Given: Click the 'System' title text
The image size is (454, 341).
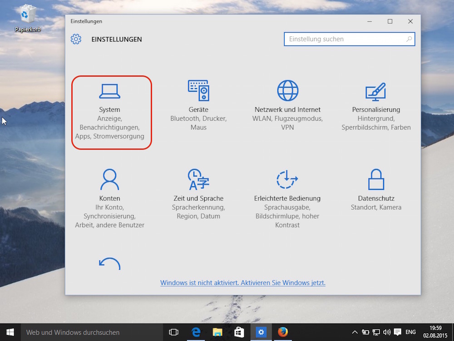Looking at the screenshot, I should tap(109, 110).
